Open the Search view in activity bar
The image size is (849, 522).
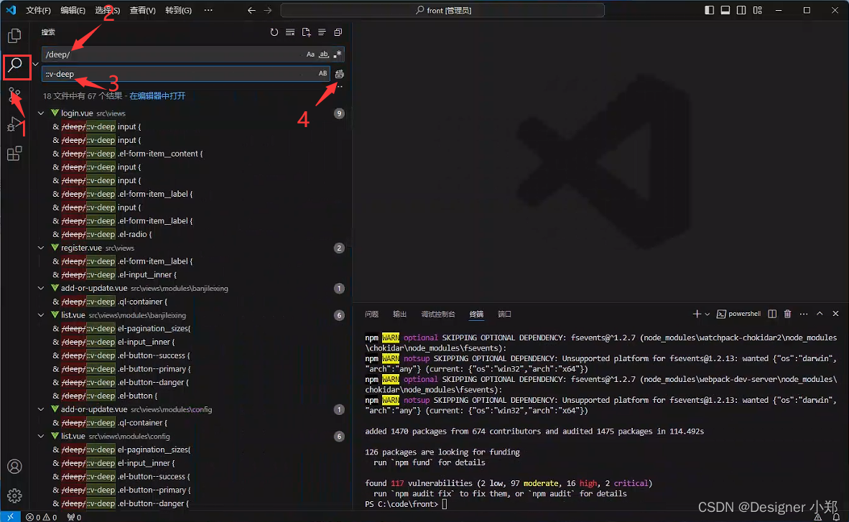tap(15, 66)
